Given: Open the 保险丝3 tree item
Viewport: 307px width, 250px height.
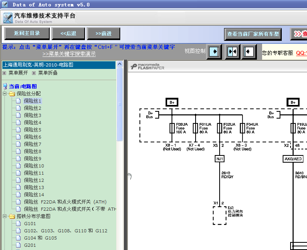Looking at the screenshot, I should pos(32,115).
